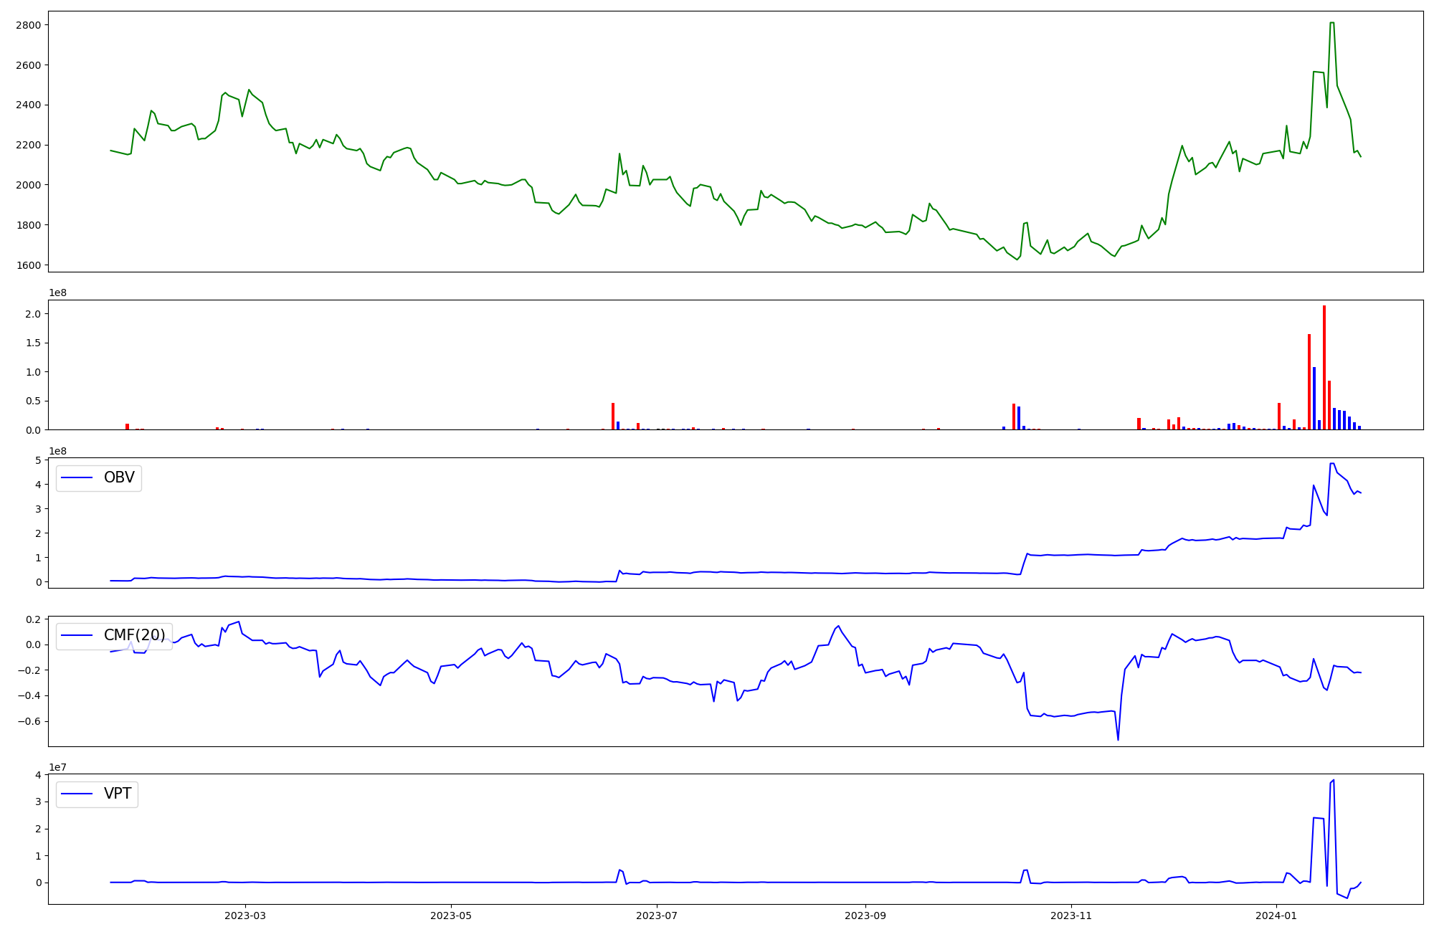Click the blue line sample in OBV legend

[x=77, y=477]
